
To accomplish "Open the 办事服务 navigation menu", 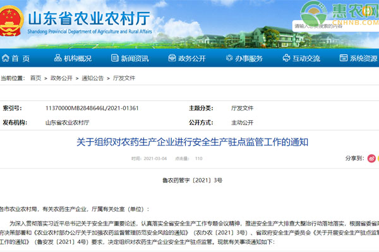I will click(249, 59).
